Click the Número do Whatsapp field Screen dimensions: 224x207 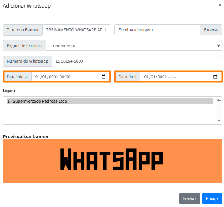click(137, 61)
